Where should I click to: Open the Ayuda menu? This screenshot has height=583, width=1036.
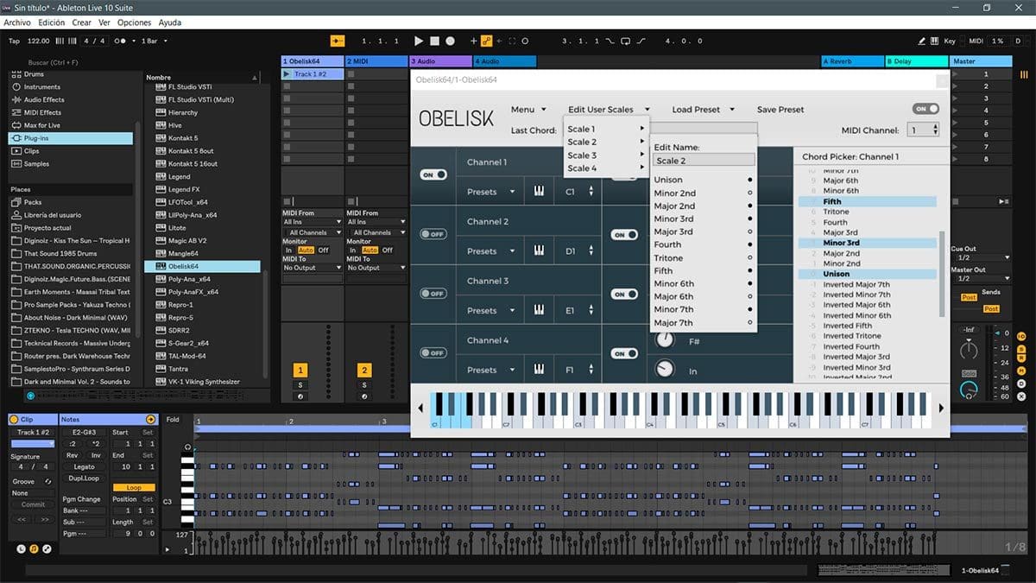[x=170, y=22]
